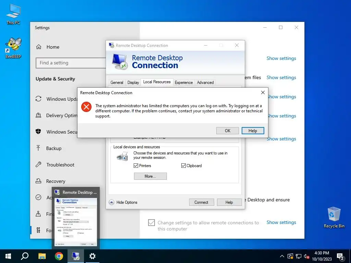Switch to the General tab
The width and height of the screenshot is (351, 263).
117,82
